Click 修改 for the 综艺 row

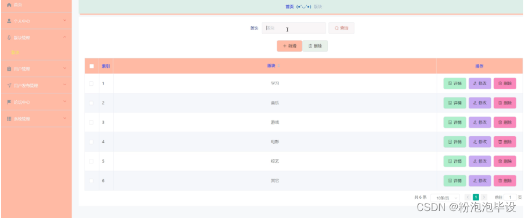tap(480, 161)
